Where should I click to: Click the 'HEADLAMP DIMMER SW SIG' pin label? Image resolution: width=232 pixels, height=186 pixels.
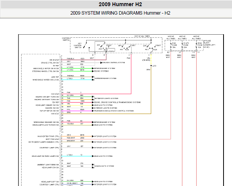pos(47,105)
